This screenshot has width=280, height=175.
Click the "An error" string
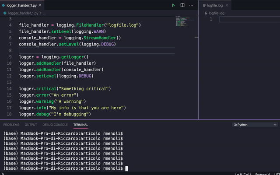(63, 95)
